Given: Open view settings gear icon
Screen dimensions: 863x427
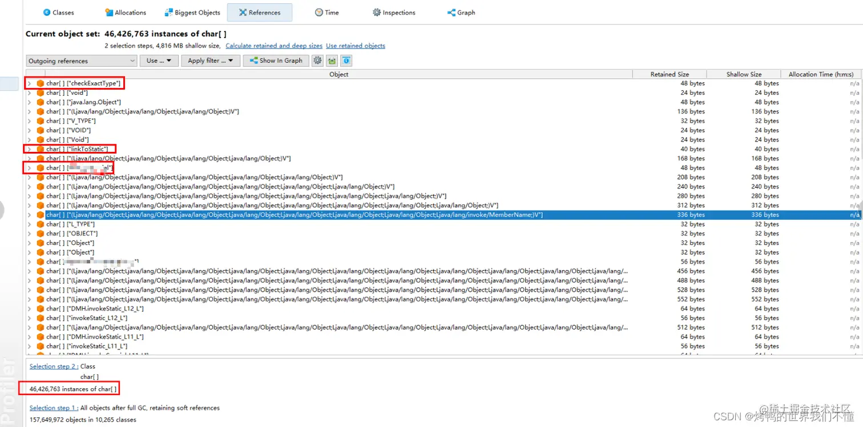Looking at the screenshot, I should (x=318, y=61).
